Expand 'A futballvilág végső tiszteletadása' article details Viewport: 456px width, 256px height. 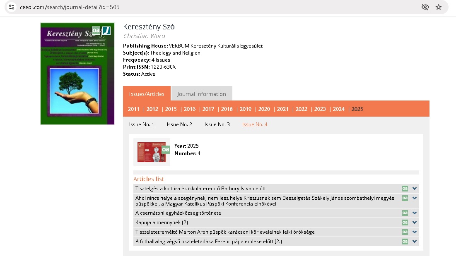point(414,242)
